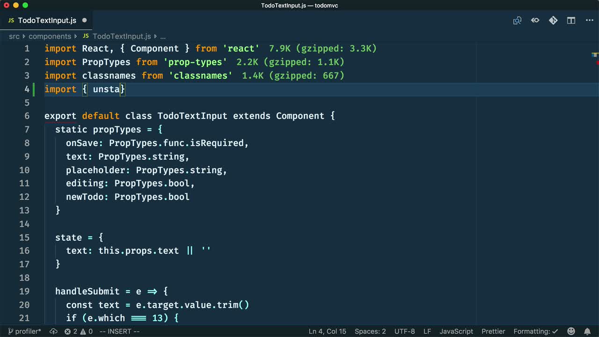Screen dimensions: 599x337
Task: Change encoding by clicking UTF-8
Action: click(404, 331)
